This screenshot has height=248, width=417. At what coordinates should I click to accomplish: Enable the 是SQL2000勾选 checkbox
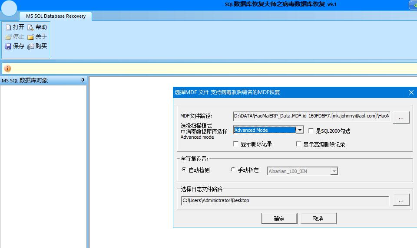click(311, 131)
